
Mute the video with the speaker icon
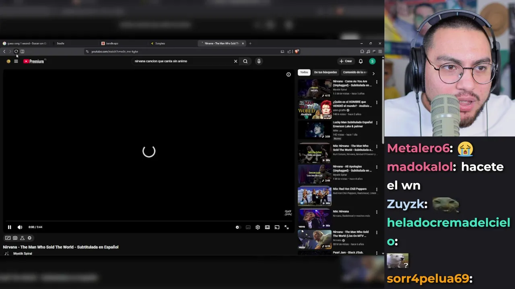pyautogui.click(x=20, y=227)
